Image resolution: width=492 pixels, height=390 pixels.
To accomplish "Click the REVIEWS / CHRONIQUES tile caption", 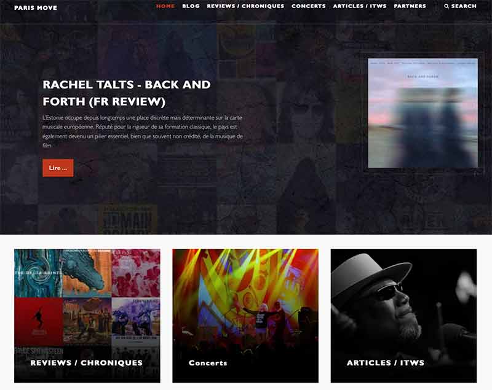I will click(86, 363).
